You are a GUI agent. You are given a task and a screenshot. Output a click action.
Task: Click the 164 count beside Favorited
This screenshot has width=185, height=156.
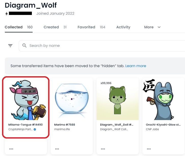tap(102, 27)
